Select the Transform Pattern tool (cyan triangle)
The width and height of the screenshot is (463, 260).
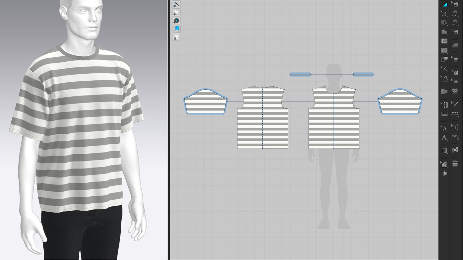pos(444,4)
